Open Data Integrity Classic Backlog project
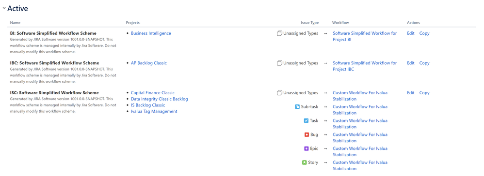The width and height of the screenshot is (484, 176). tap(159, 99)
